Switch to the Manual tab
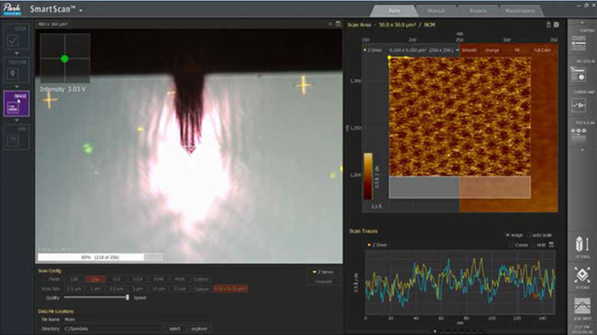The width and height of the screenshot is (597, 335). 437,11
